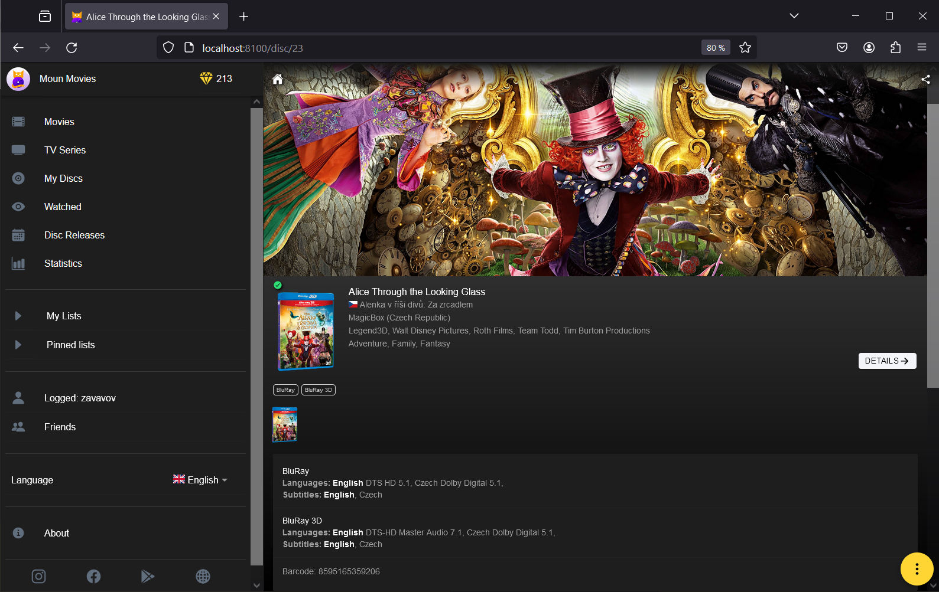
Task: Open the Google Play icon in sidebar footer
Action: tap(148, 576)
